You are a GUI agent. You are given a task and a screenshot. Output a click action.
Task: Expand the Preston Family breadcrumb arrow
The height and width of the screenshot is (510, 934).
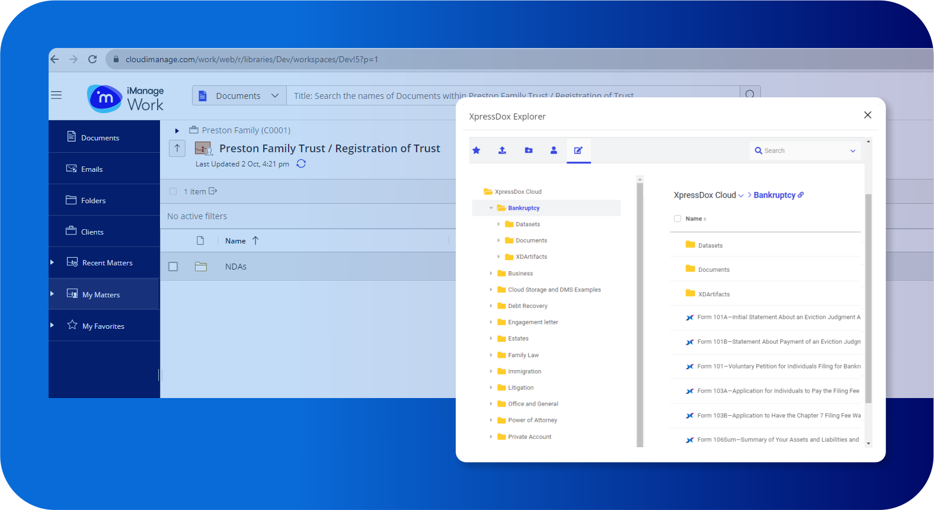click(177, 130)
